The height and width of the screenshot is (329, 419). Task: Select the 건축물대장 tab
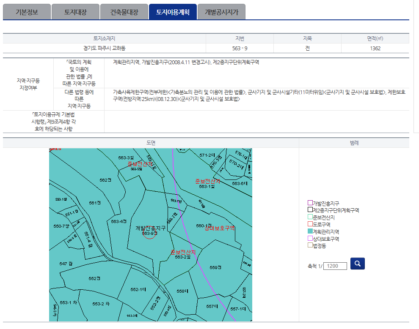point(124,12)
